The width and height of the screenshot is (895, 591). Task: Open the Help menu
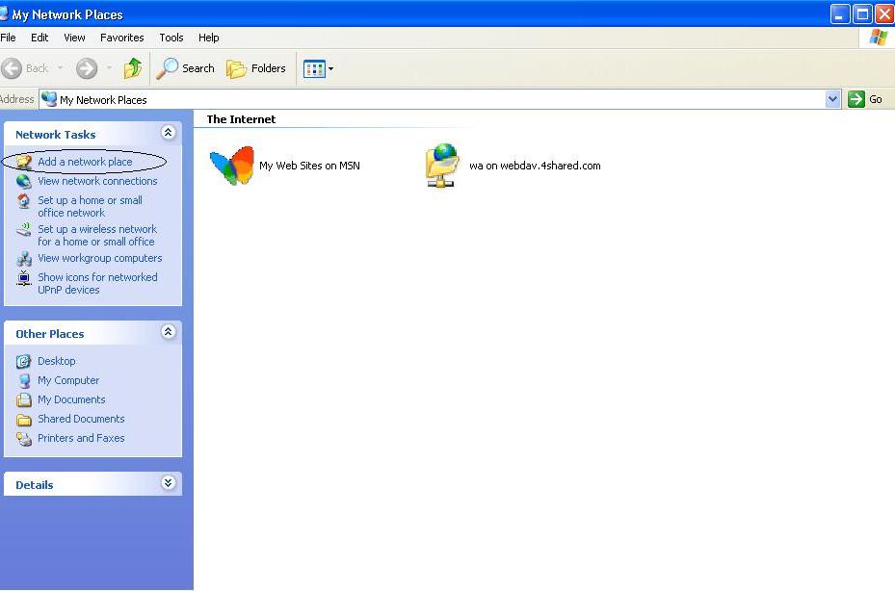pos(208,38)
